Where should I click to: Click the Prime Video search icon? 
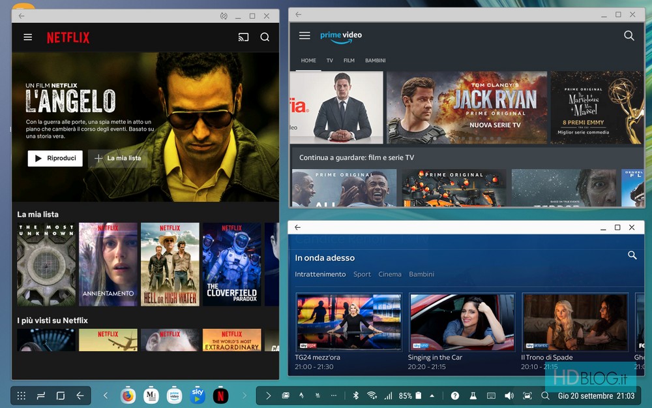point(629,36)
